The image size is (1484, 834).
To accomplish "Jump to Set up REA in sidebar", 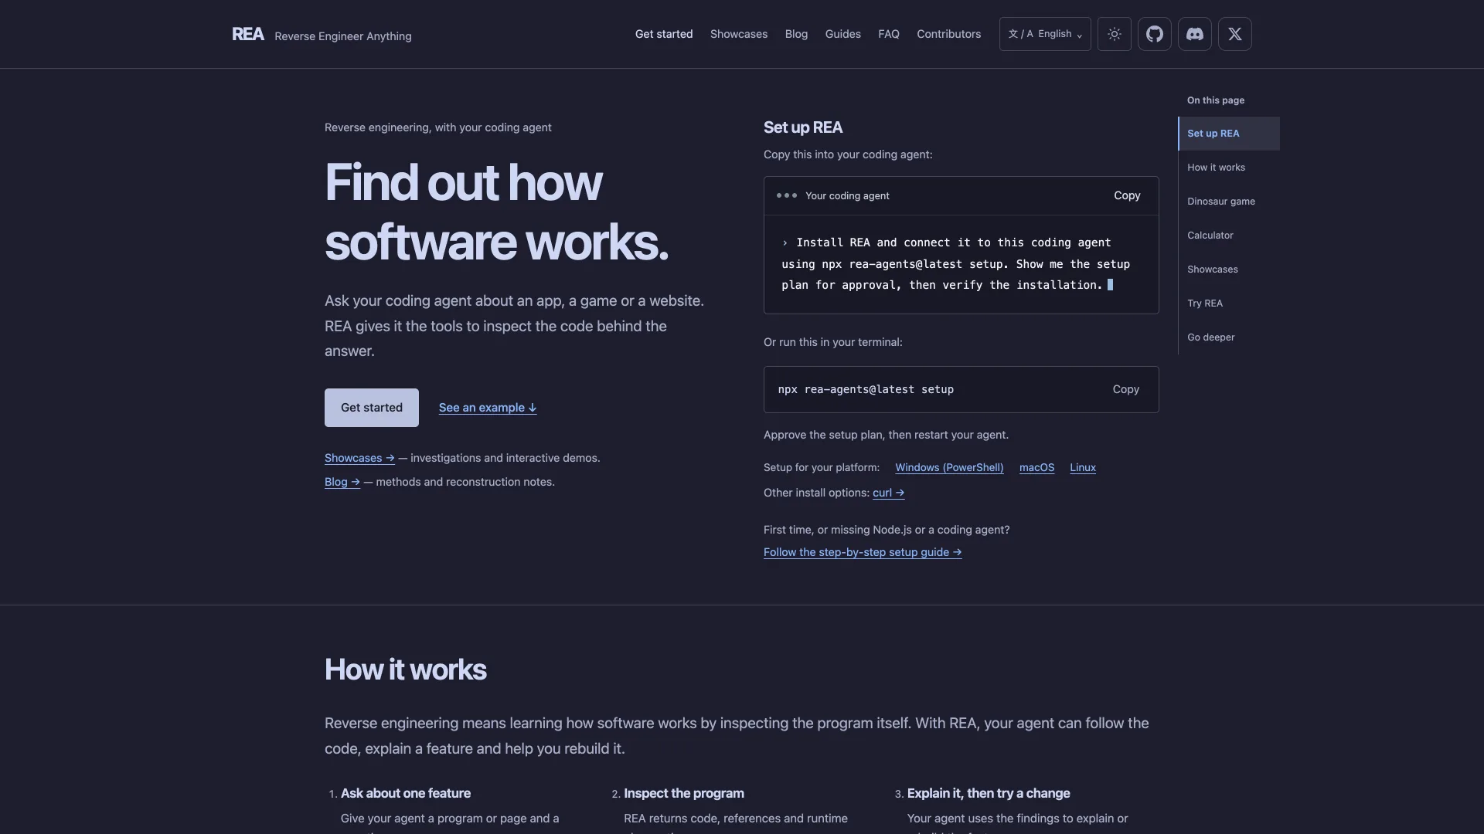I will [1229, 134].
